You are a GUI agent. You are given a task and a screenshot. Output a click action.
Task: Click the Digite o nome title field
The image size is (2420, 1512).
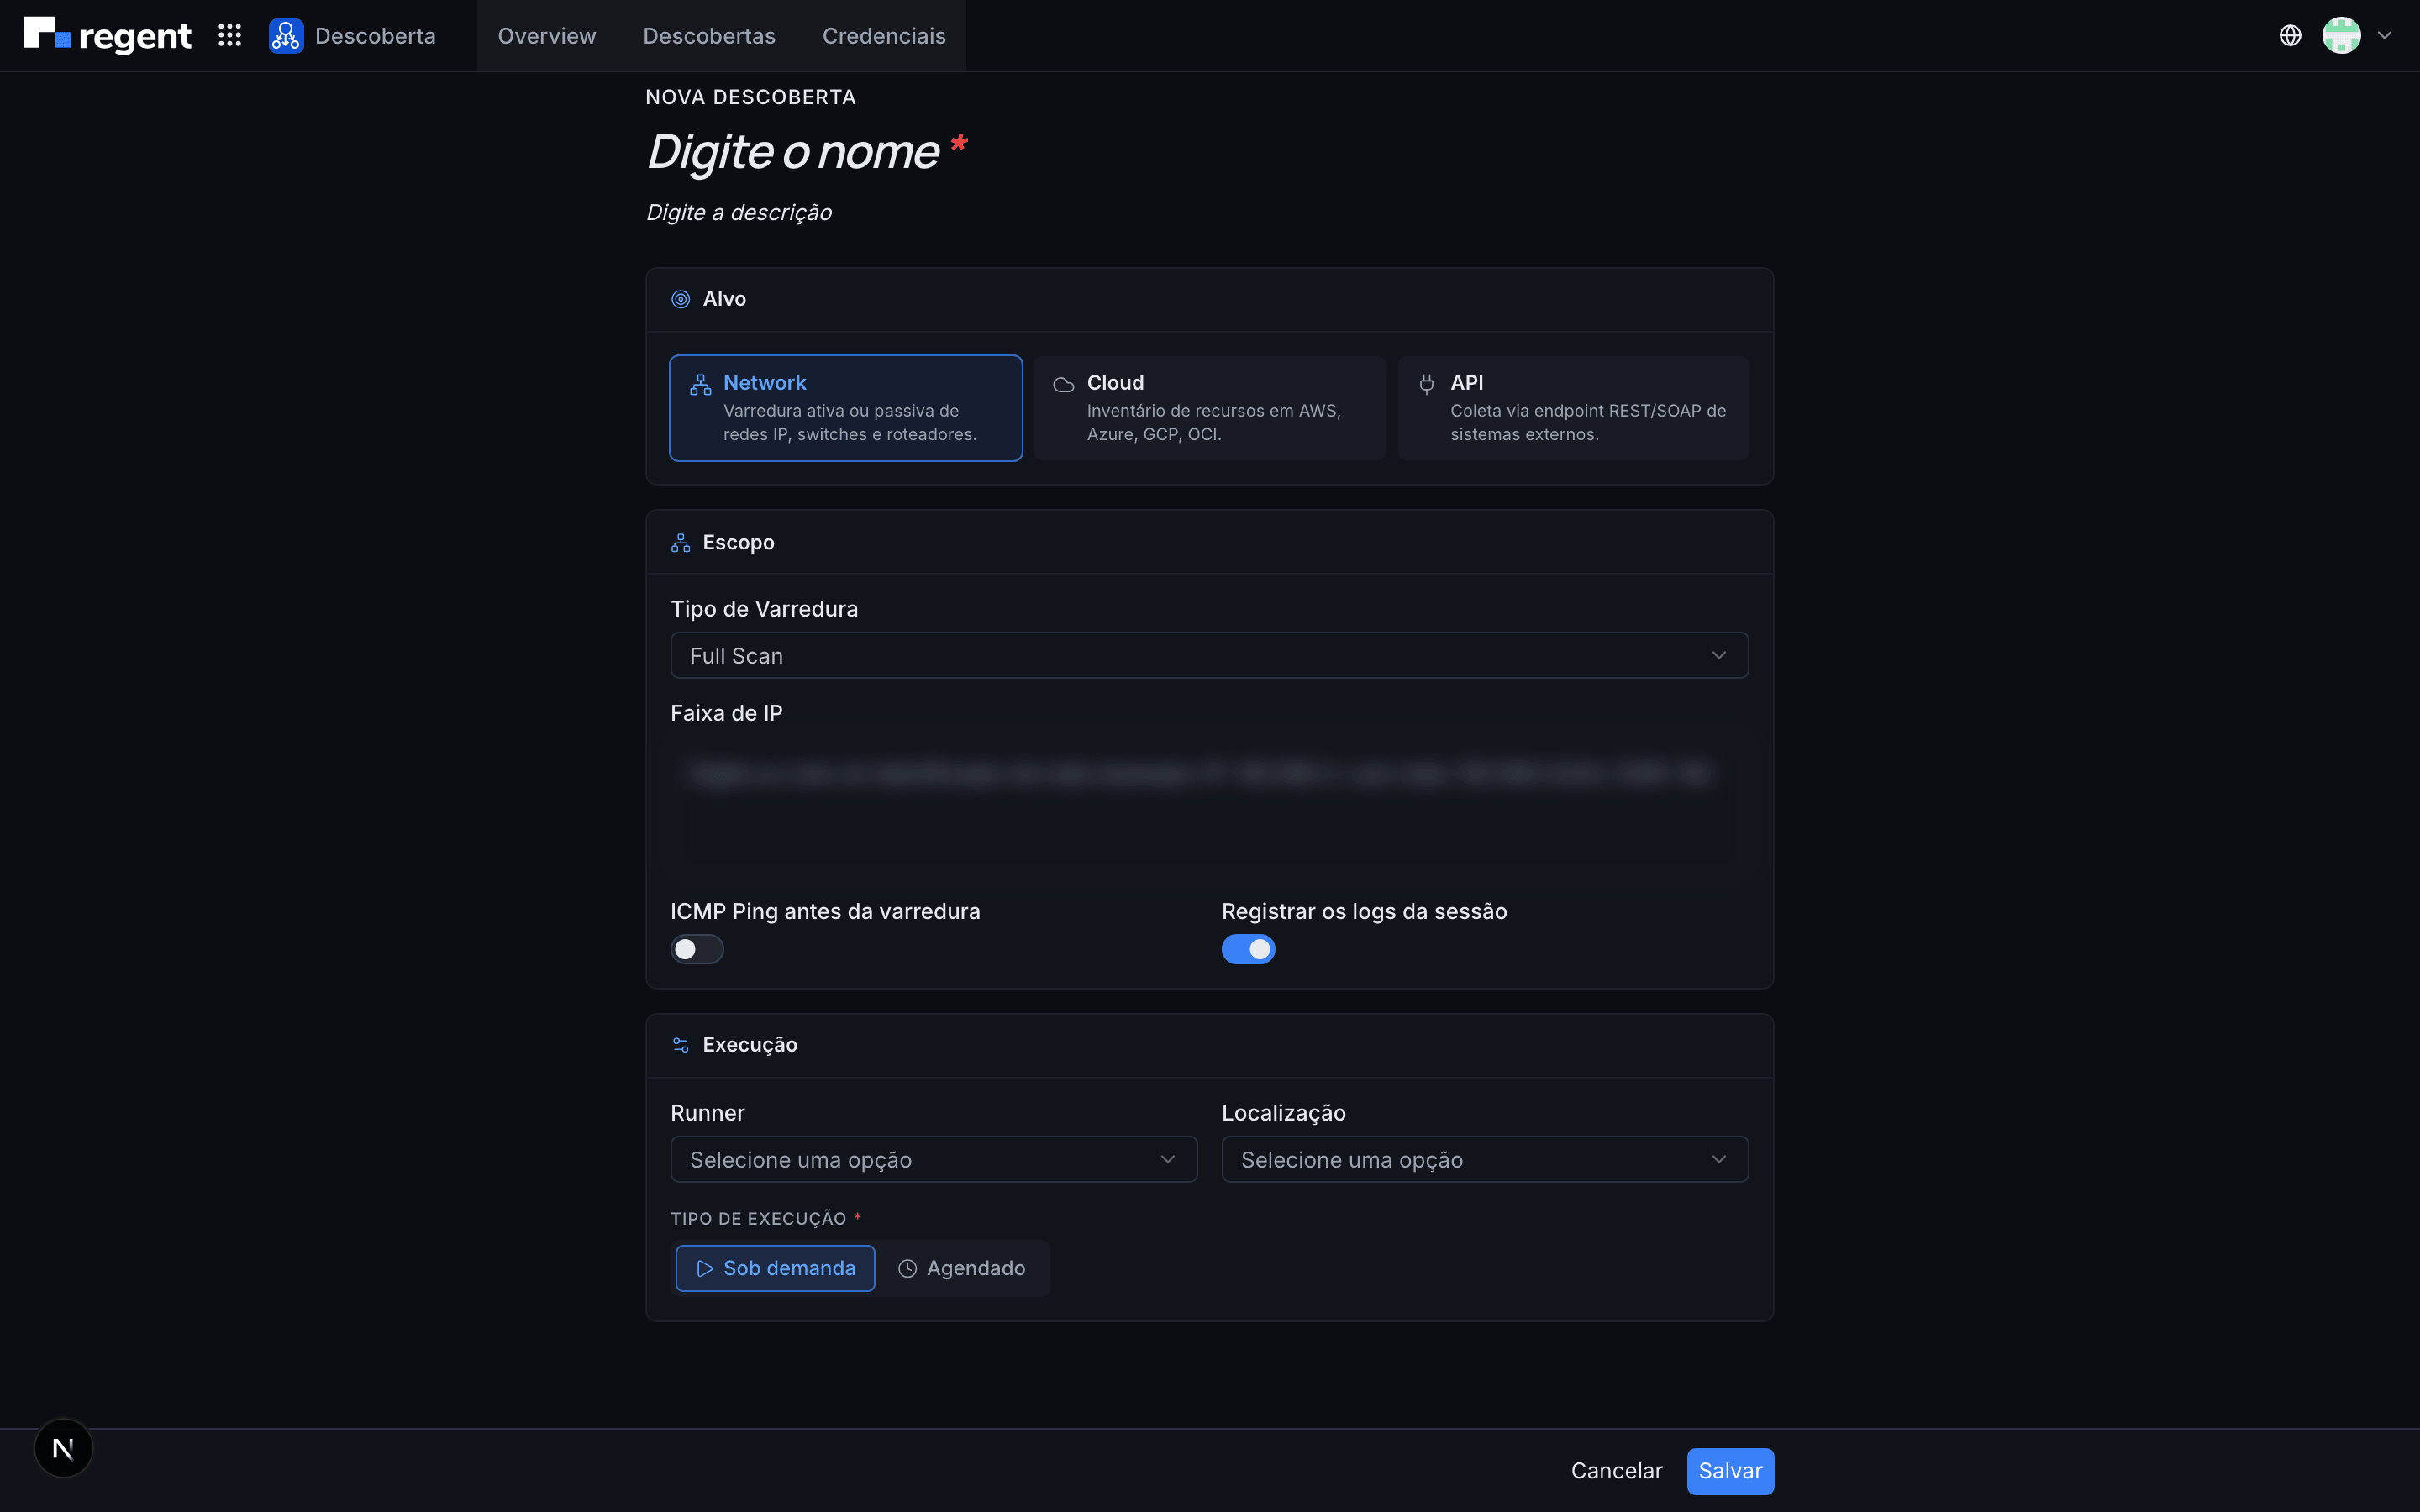click(x=793, y=152)
